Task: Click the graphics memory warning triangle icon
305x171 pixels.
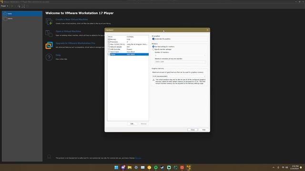Action: tap(153, 80)
